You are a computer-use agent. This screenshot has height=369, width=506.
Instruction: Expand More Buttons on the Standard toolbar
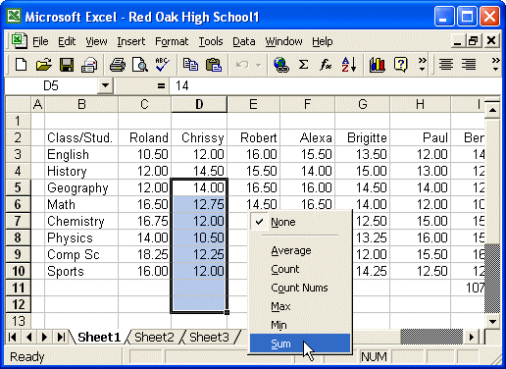pyautogui.click(x=422, y=65)
